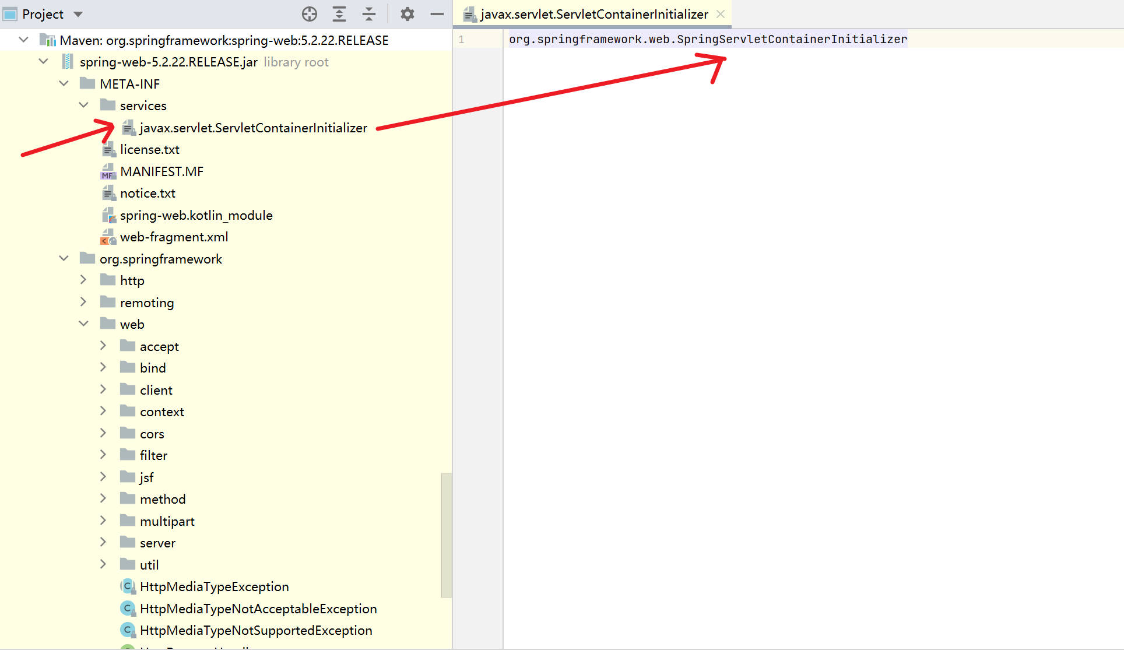
Task: Click the Project tree vertical scrollbar thumb
Action: pyautogui.click(x=446, y=535)
